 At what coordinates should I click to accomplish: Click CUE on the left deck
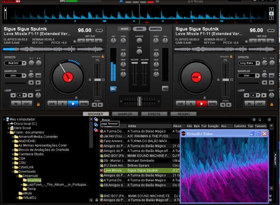point(52,104)
